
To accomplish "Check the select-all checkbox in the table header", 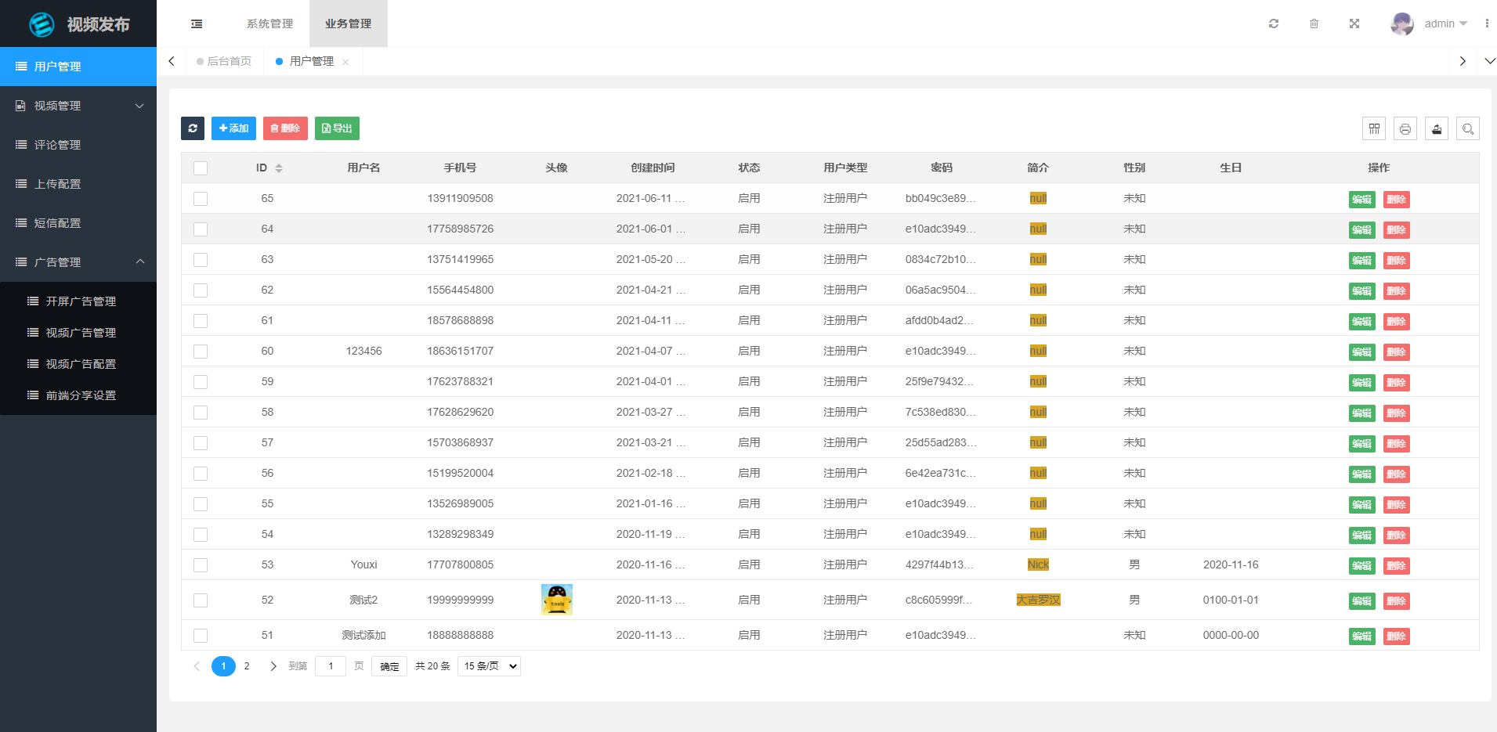I will click(201, 168).
